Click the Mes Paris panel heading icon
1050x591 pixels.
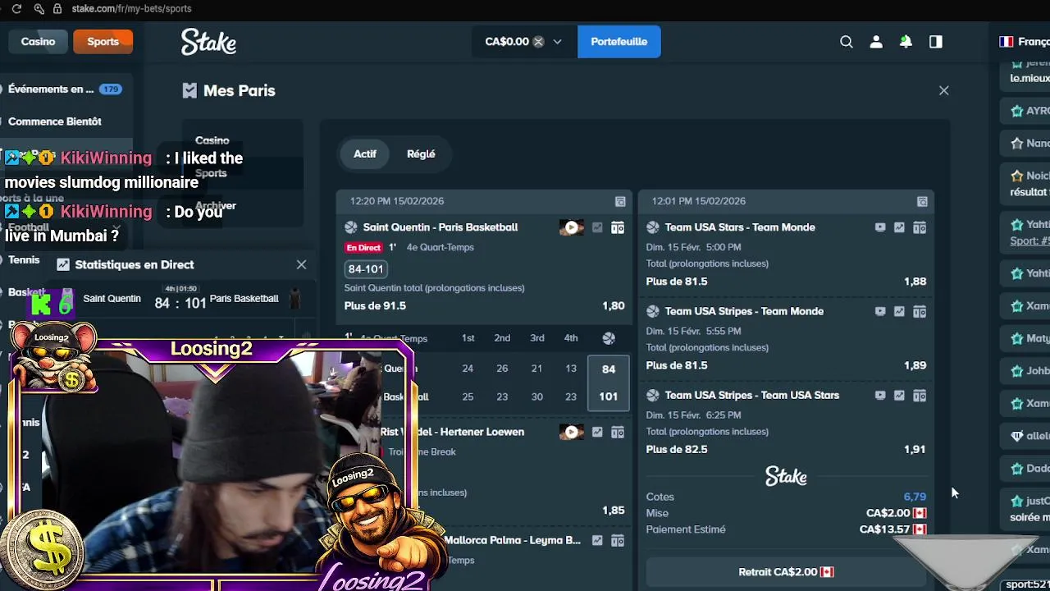click(x=189, y=90)
